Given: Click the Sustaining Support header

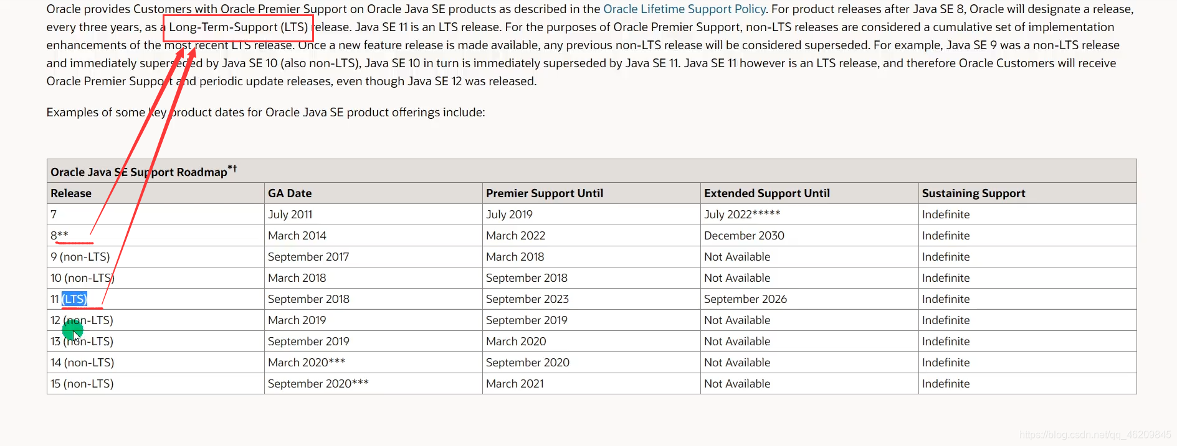Looking at the screenshot, I should 973,193.
